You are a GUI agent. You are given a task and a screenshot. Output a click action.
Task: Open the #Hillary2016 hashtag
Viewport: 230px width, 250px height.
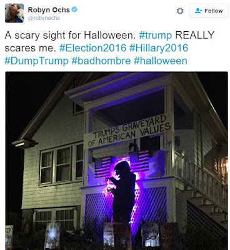(159, 48)
